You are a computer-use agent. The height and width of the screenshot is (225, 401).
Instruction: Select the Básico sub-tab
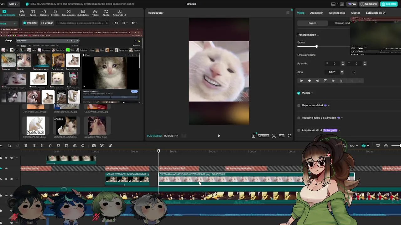312,23
